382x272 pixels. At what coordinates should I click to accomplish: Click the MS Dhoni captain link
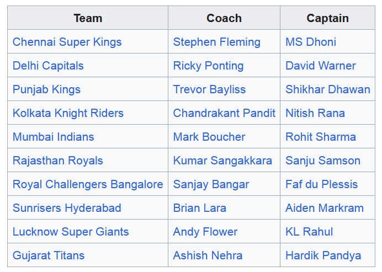coord(311,42)
